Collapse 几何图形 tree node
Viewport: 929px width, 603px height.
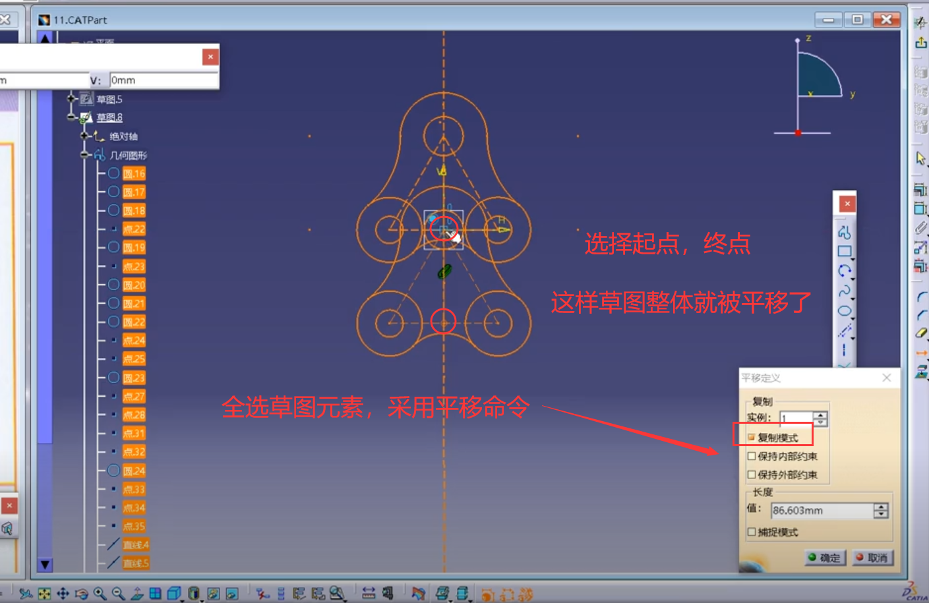click(x=84, y=155)
